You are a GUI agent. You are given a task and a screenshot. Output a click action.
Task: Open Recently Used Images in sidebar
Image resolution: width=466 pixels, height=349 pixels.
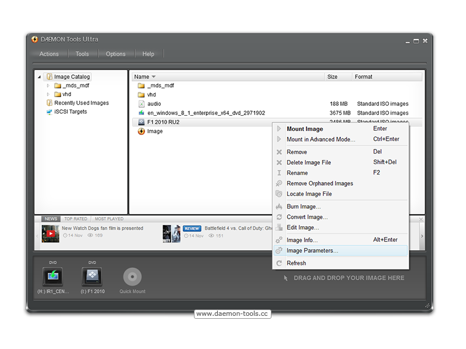tap(81, 103)
